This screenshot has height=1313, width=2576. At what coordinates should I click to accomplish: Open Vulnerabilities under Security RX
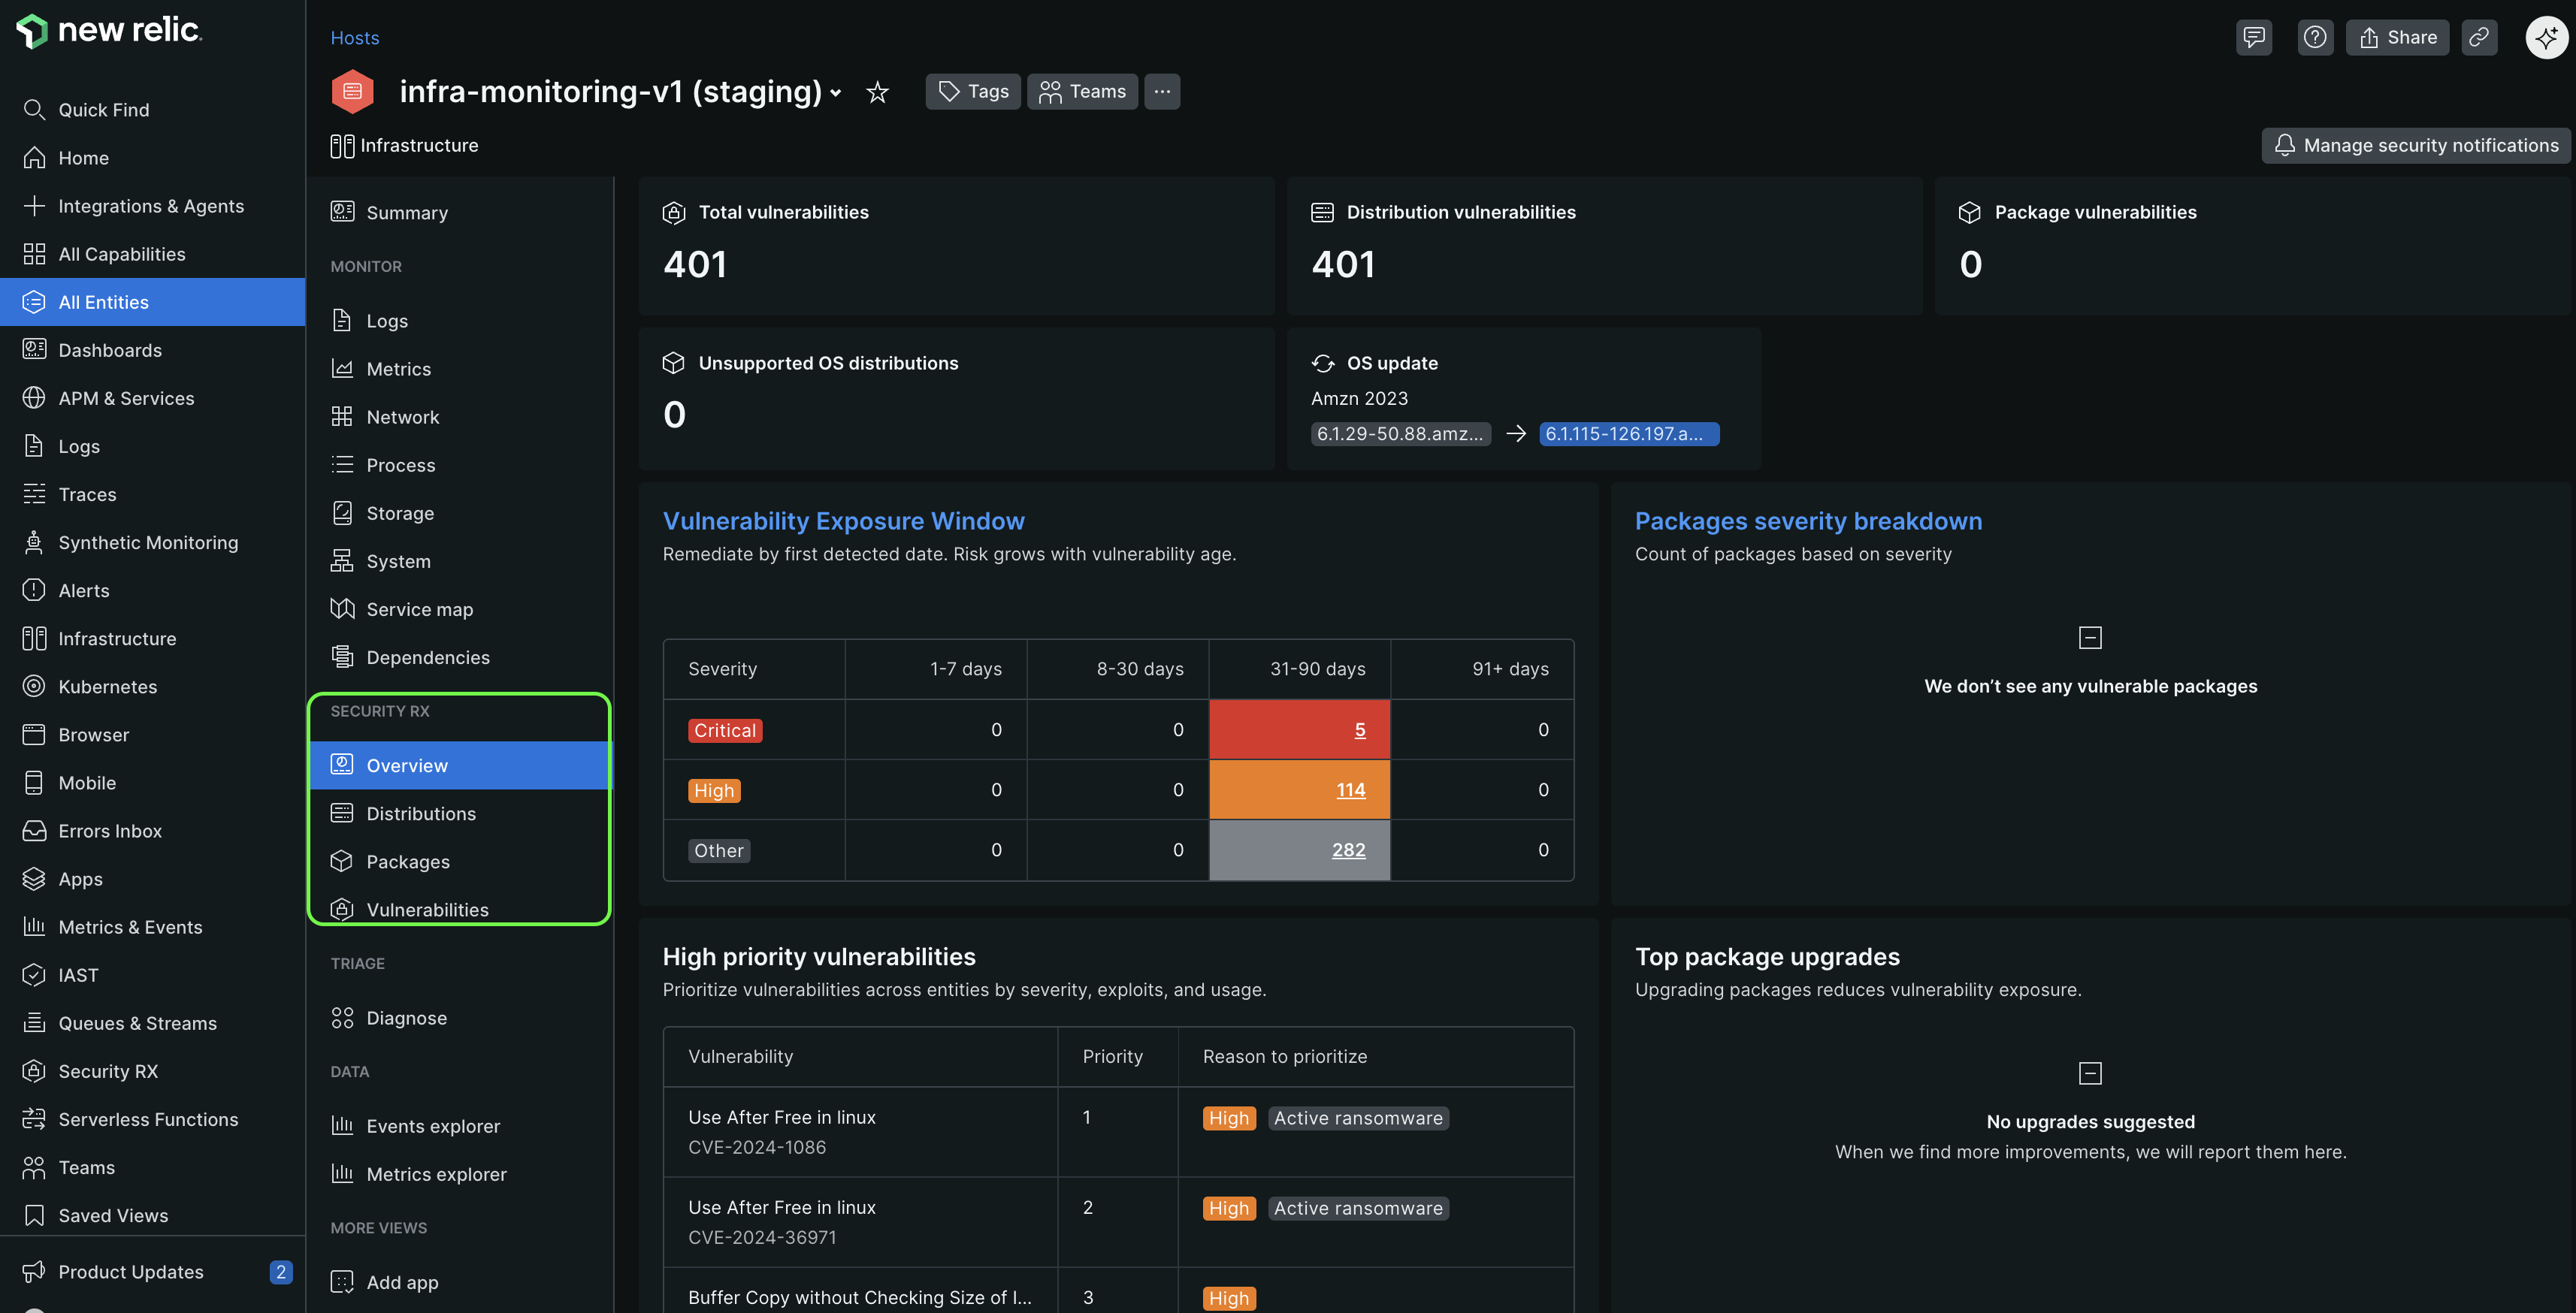[x=427, y=910]
